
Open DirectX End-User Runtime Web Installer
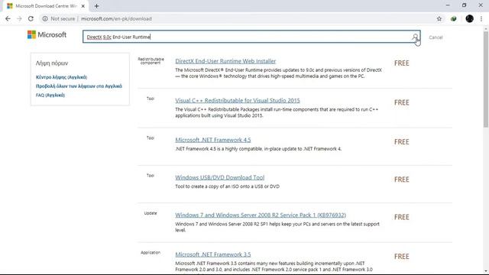pyautogui.click(x=225, y=61)
